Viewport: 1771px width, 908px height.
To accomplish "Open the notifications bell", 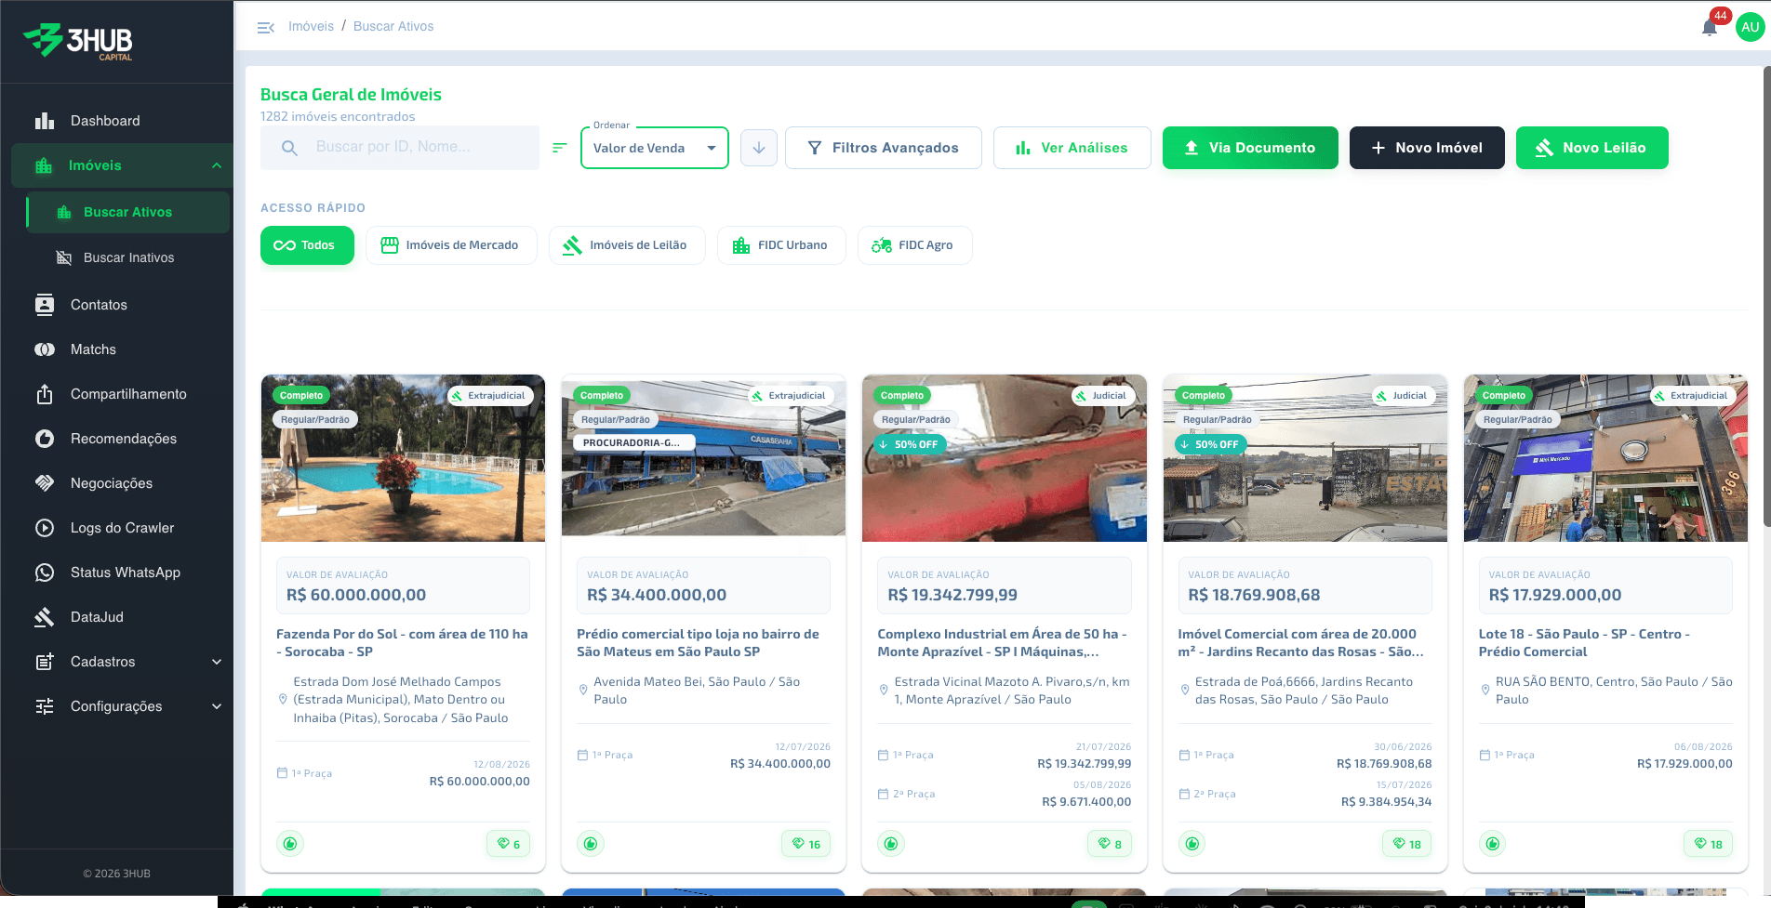I will pyautogui.click(x=1710, y=27).
